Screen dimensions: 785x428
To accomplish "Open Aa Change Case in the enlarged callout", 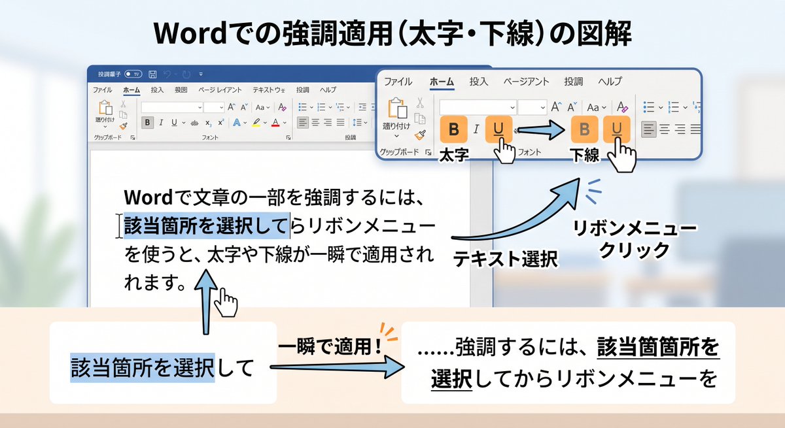I will point(597,107).
